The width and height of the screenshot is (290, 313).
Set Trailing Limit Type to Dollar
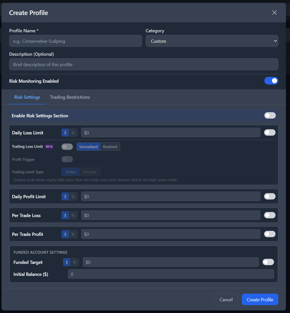click(71, 172)
